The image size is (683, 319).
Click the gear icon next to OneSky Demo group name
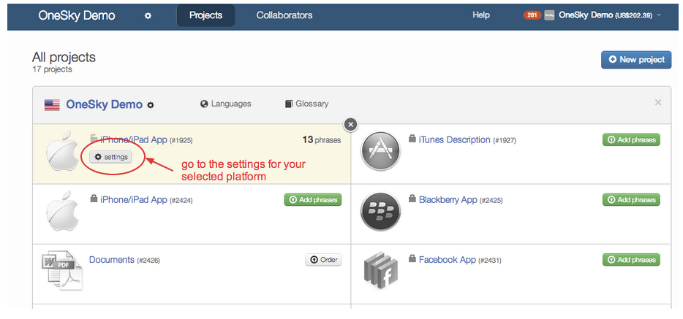[x=151, y=104]
